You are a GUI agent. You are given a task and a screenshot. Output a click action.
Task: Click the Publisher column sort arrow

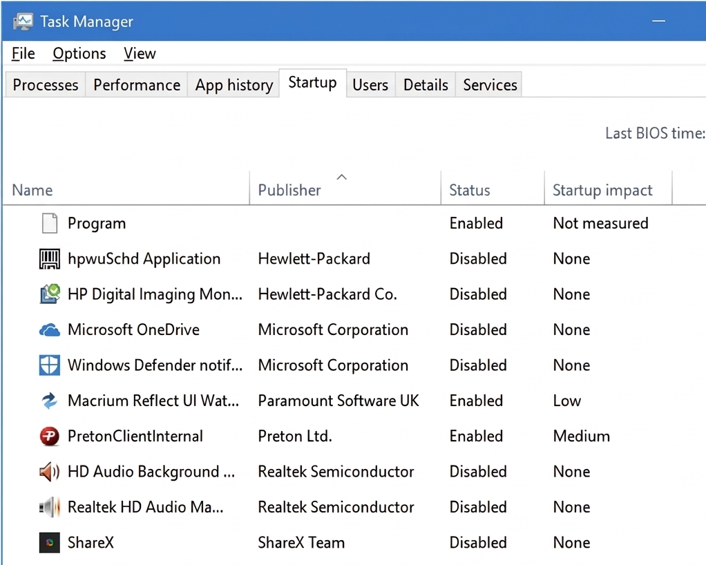(342, 177)
